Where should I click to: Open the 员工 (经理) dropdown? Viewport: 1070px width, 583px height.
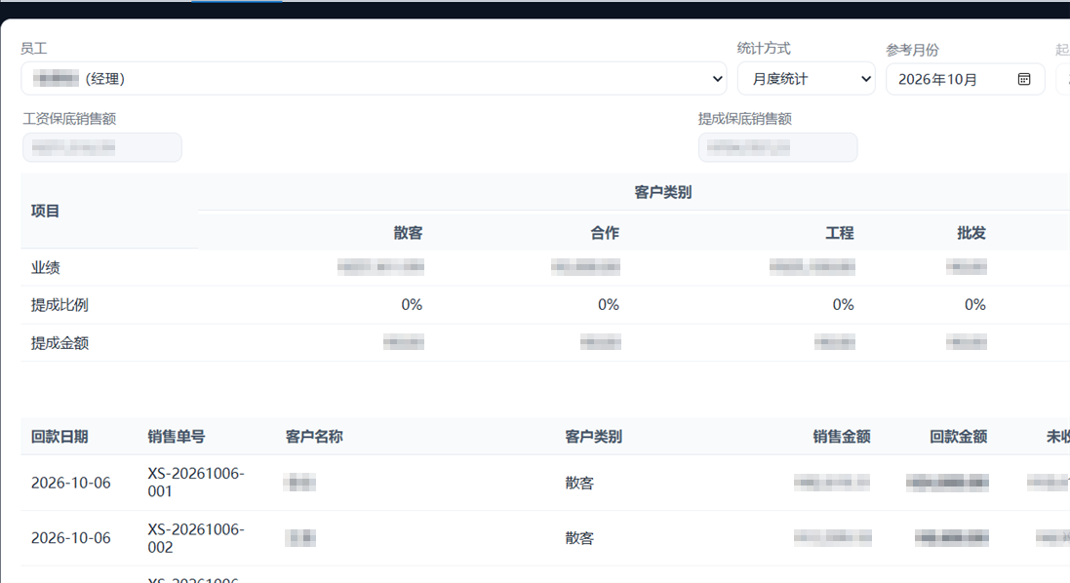click(x=374, y=78)
